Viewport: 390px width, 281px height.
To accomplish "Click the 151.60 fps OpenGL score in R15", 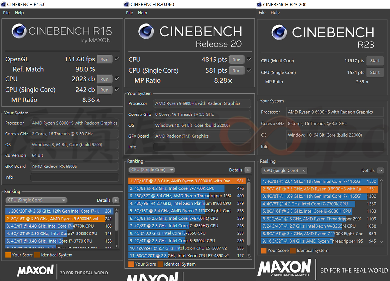I will pyautogui.click(x=80, y=59).
